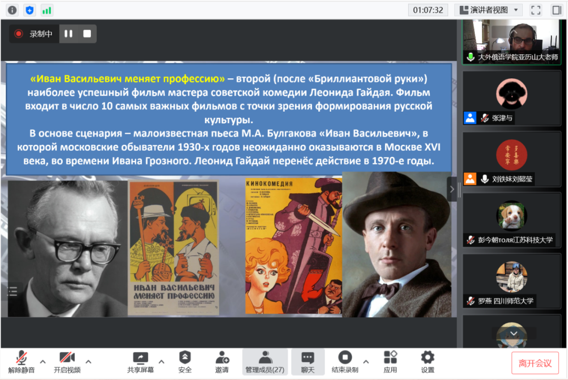Open the 邀请 invite icon
The width and height of the screenshot is (568, 380).
222,362
